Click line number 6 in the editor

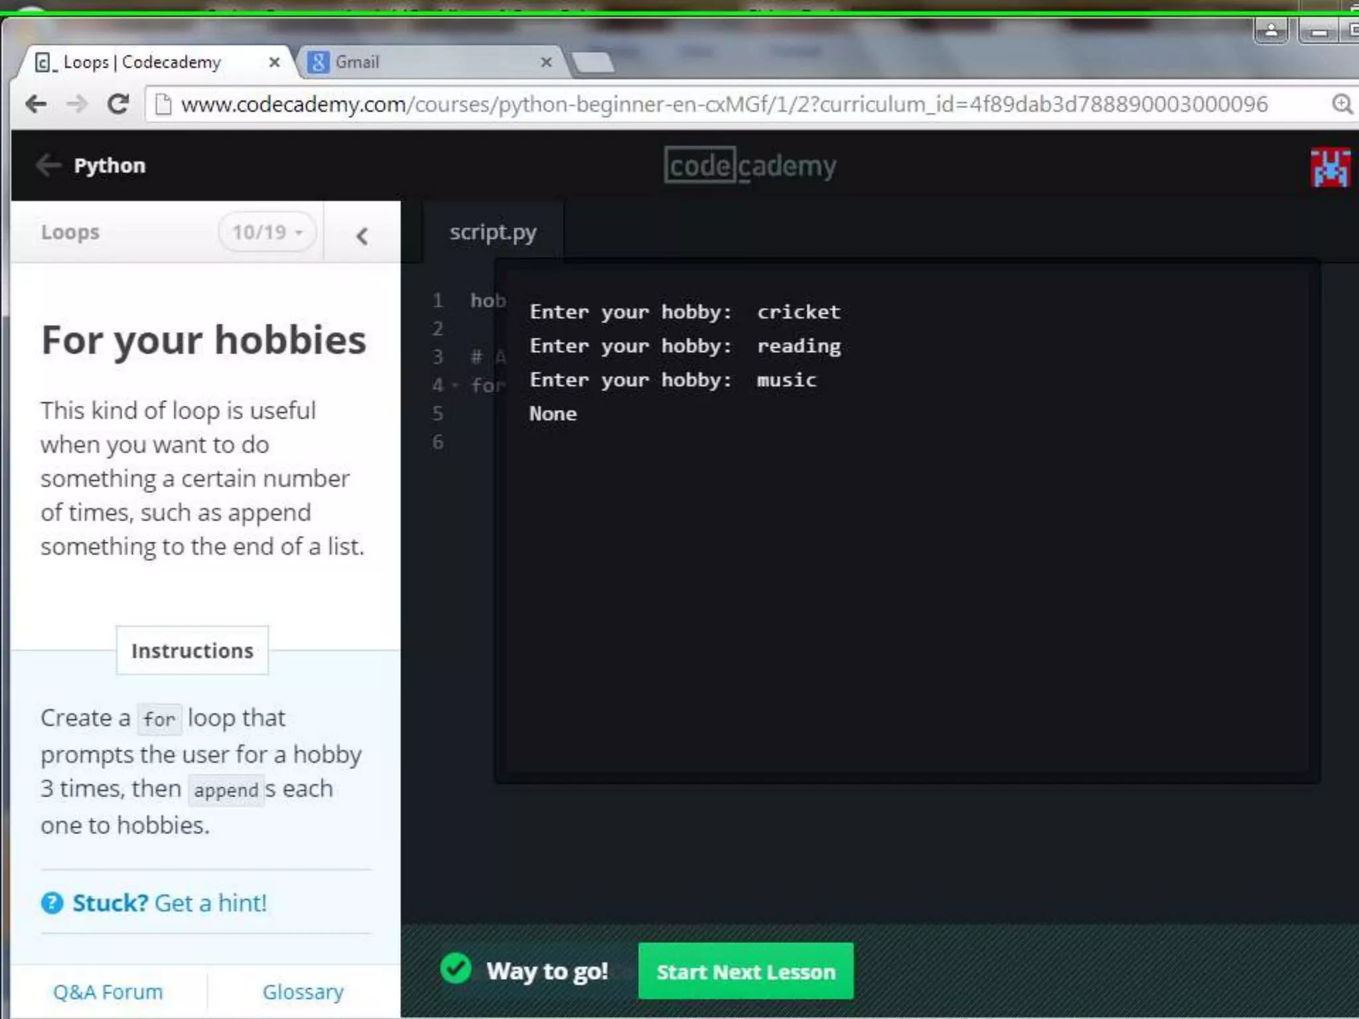pos(438,442)
